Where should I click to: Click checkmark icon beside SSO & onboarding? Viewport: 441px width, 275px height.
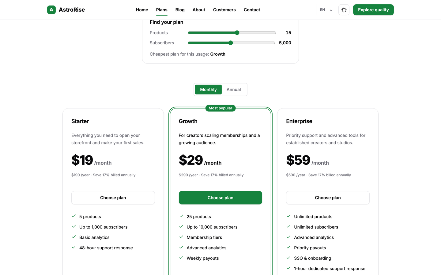[x=288, y=258]
